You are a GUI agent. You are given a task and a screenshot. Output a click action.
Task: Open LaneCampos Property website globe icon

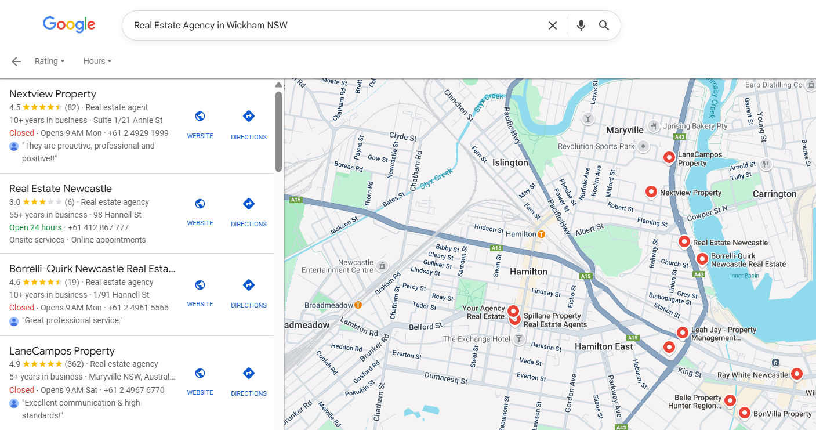point(200,373)
